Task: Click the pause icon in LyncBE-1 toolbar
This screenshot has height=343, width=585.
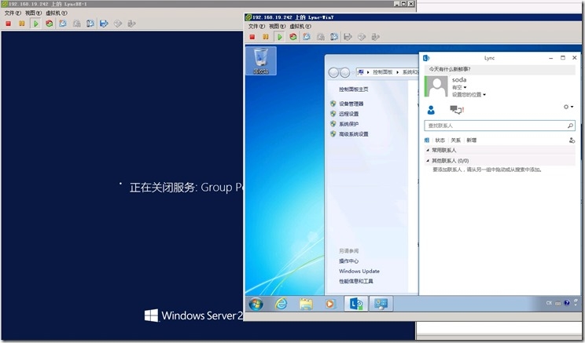Action: (22, 24)
